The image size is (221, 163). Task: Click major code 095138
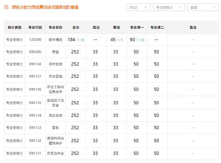[x=35, y=64]
